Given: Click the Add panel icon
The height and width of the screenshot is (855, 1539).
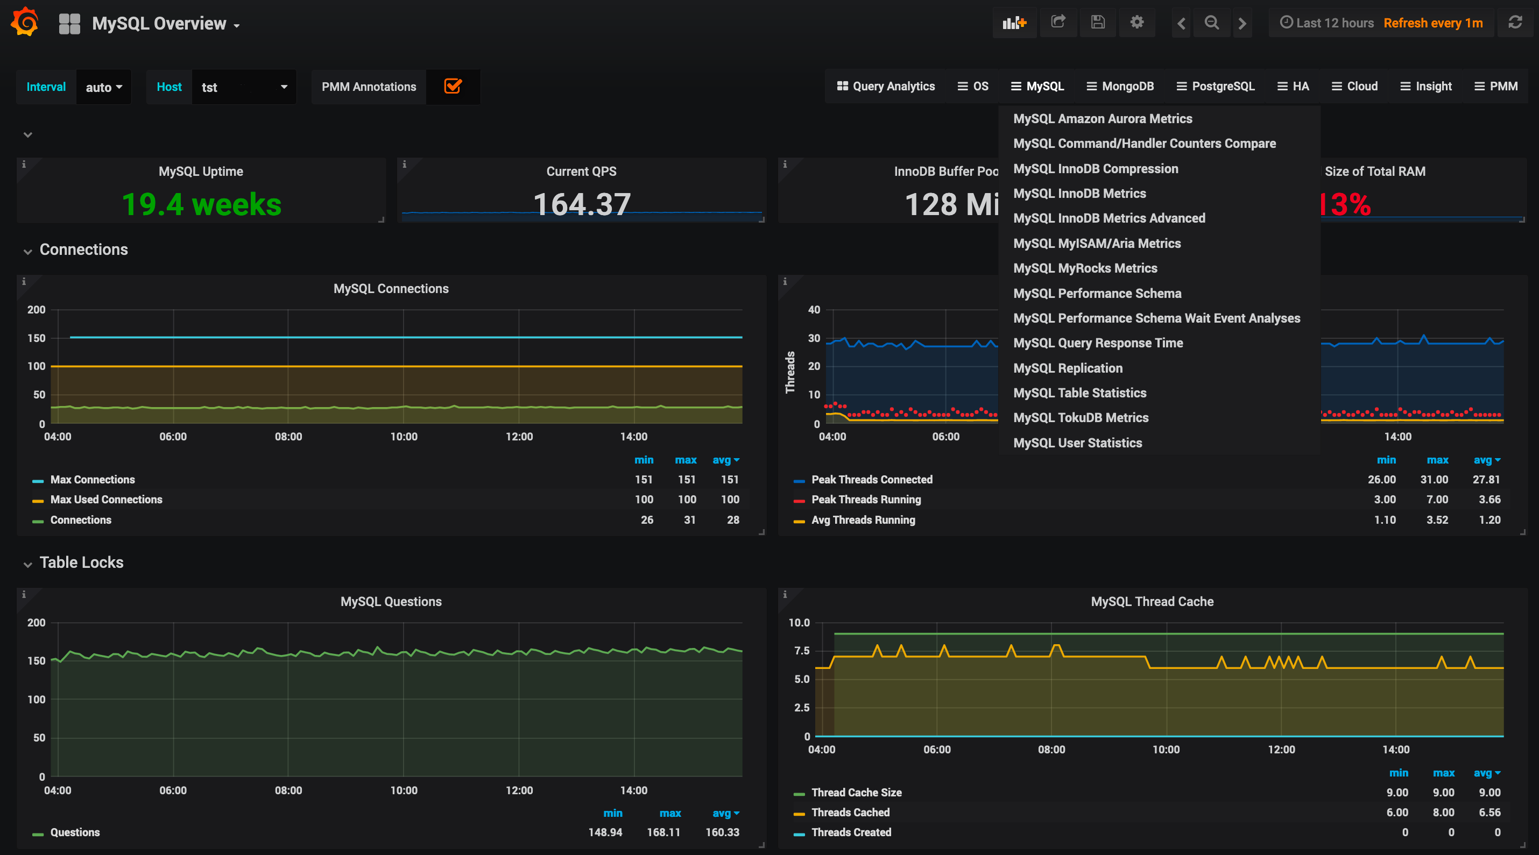Looking at the screenshot, I should 1014,23.
